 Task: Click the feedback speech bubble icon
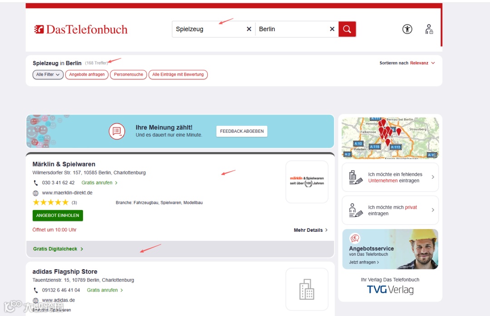[x=117, y=131]
